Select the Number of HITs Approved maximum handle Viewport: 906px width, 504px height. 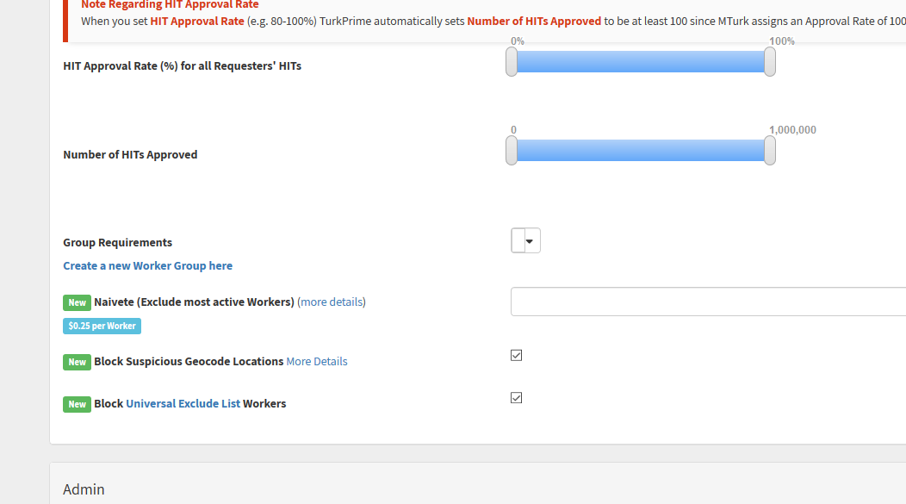point(770,151)
